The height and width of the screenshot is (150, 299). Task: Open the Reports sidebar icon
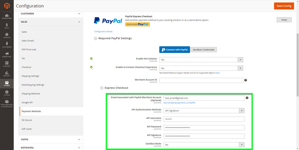click(x=7, y=74)
